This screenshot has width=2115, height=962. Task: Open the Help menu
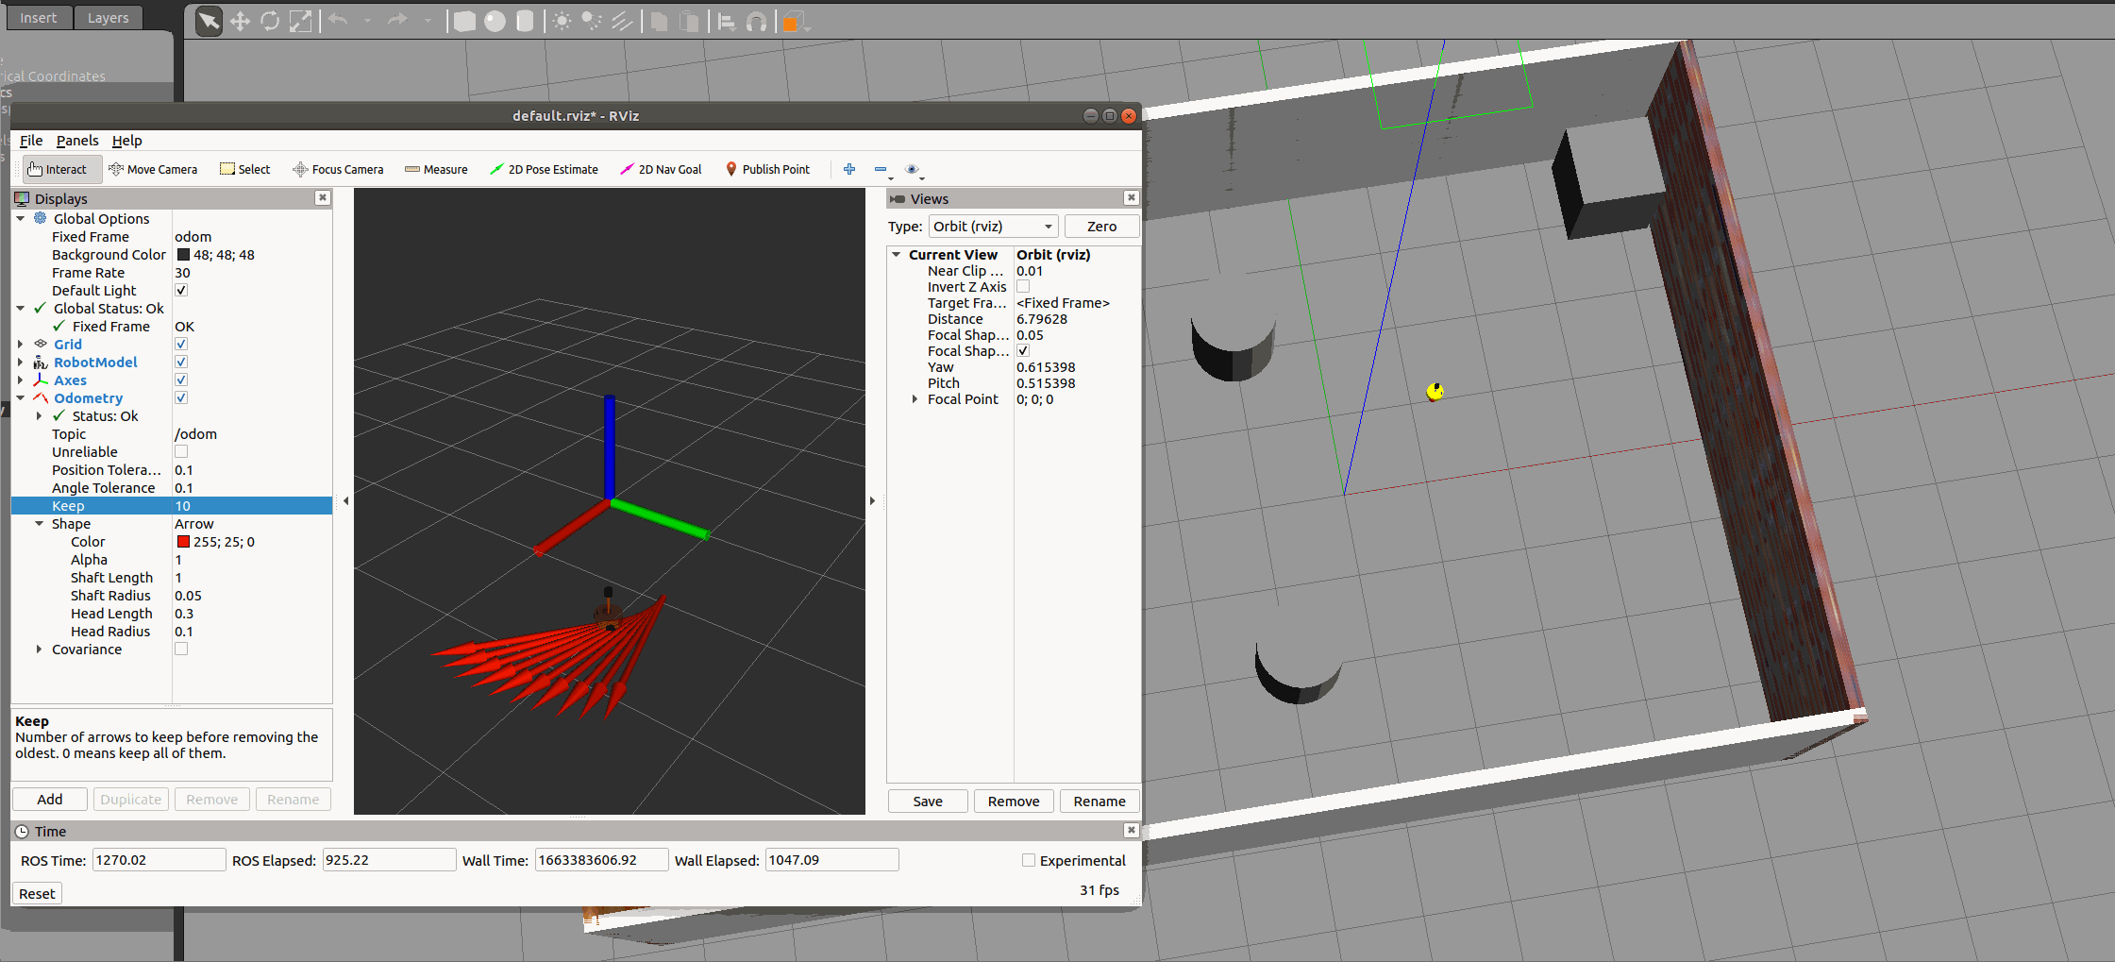(127, 140)
